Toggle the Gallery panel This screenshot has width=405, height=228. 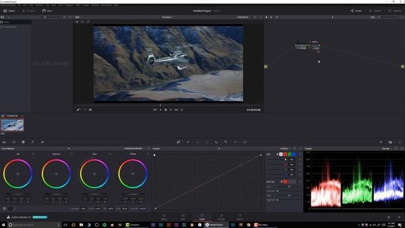[9, 11]
